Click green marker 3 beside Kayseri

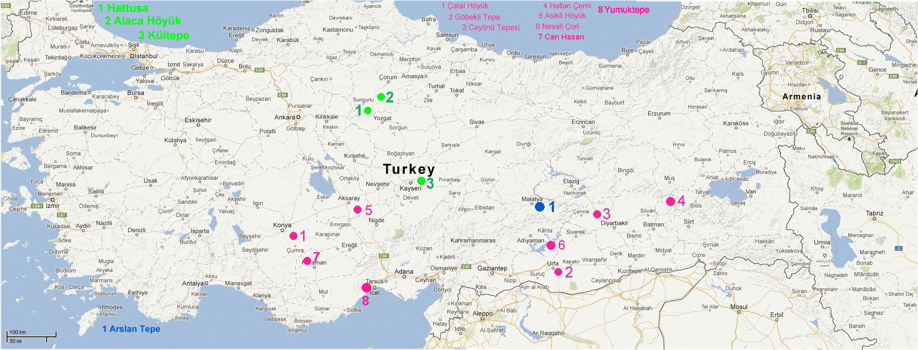[x=421, y=181]
